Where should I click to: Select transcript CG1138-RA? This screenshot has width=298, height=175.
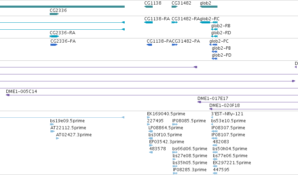(148, 22)
